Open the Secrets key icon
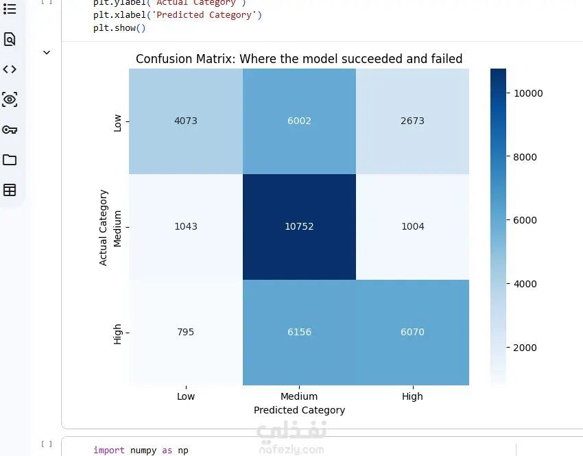The image size is (583, 456). 10,130
